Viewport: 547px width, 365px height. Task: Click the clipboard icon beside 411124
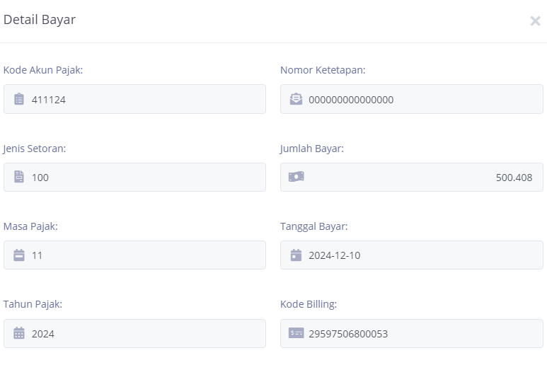(19, 99)
